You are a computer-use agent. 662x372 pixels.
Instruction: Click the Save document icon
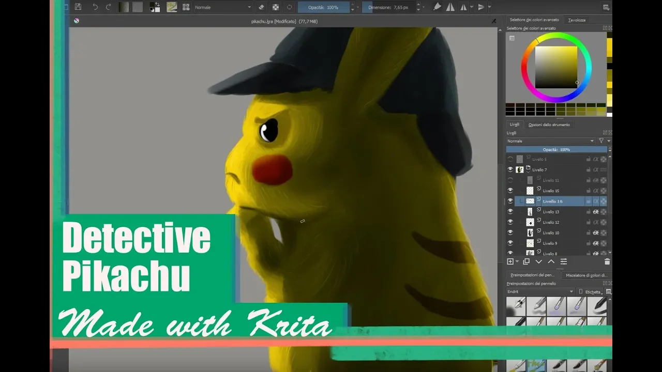click(78, 7)
